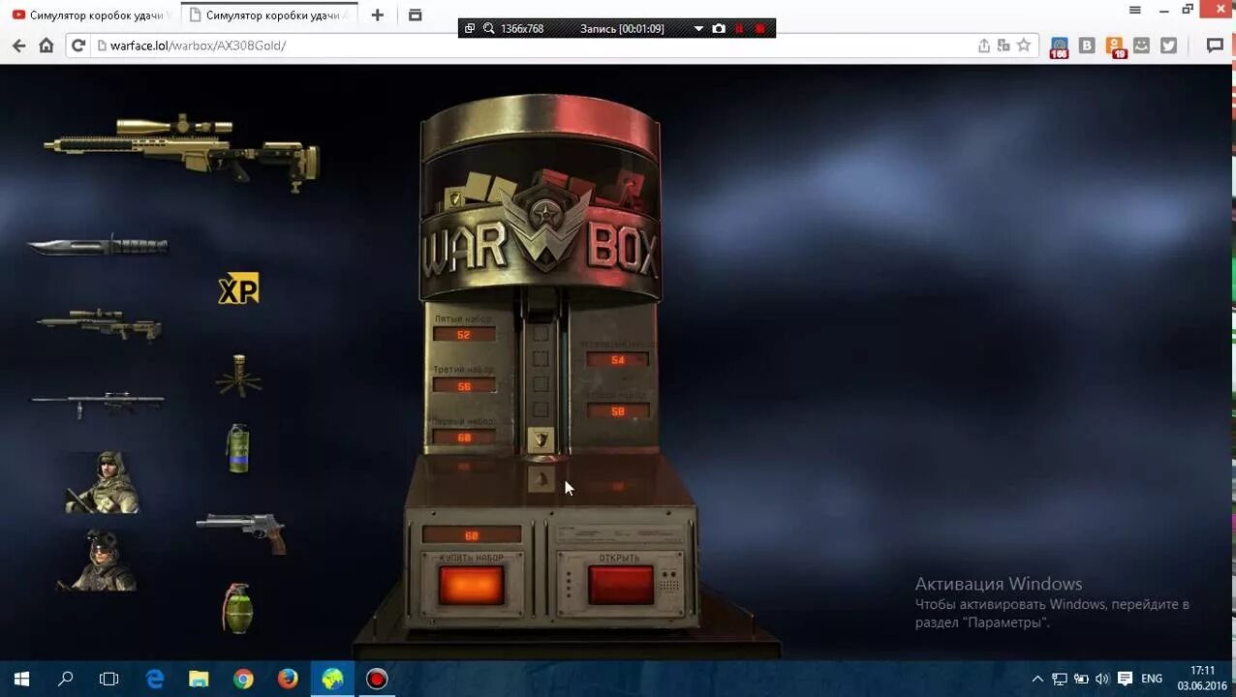Stop the screen recording
This screenshot has width=1236, height=697.
[x=759, y=29]
